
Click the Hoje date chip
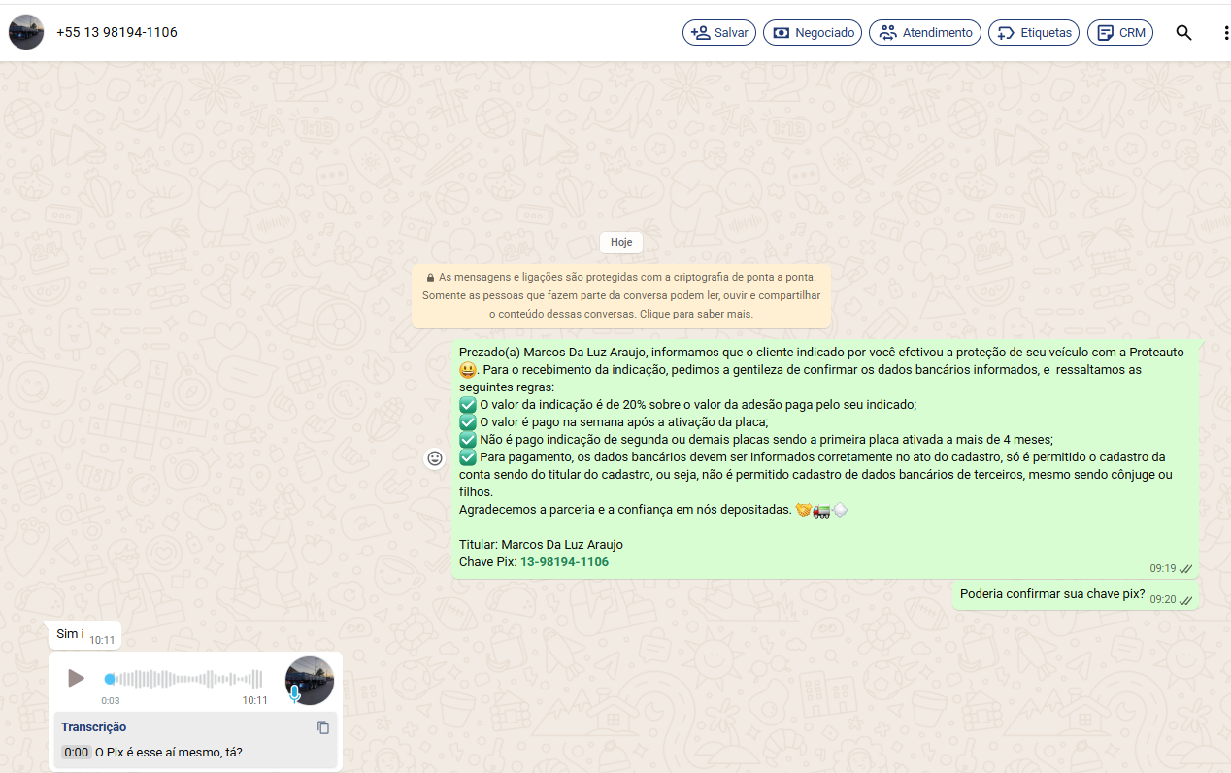(x=621, y=242)
